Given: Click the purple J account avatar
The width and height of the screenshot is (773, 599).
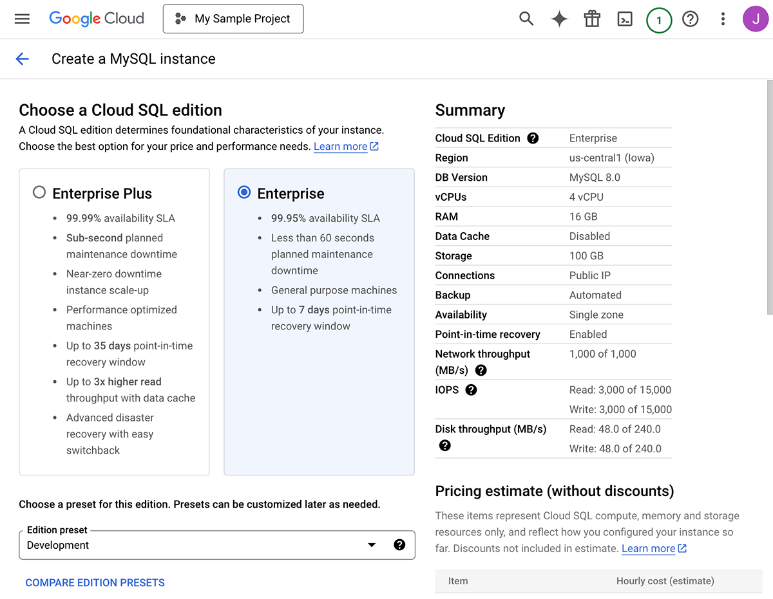Looking at the screenshot, I should [756, 19].
